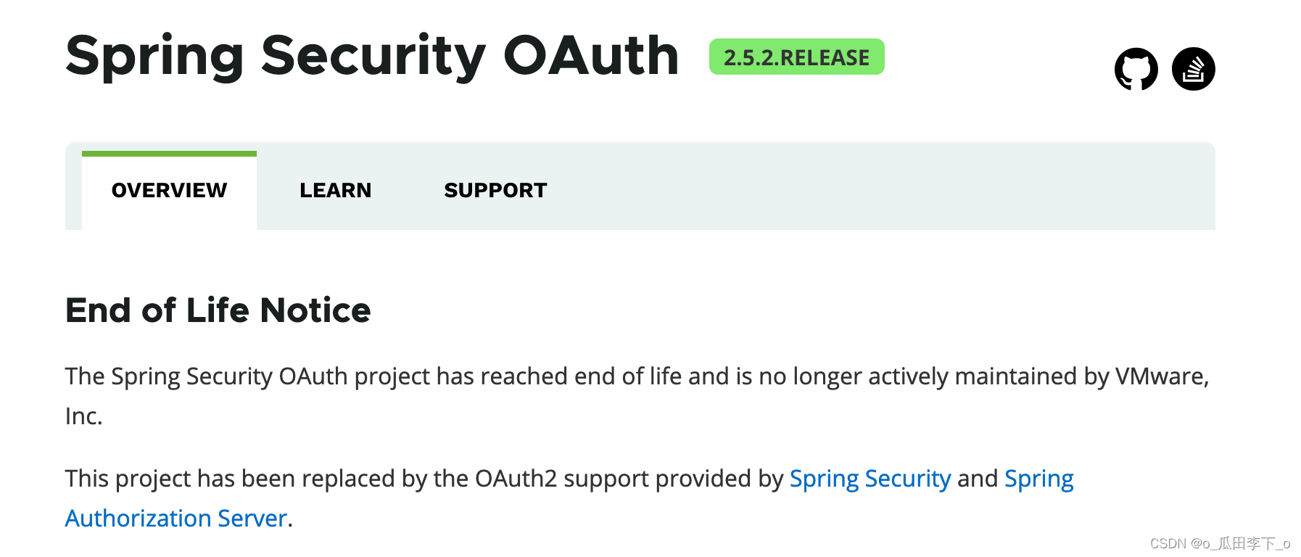
Task: Open the Spring Security link
Action: (x=870, y=478)
